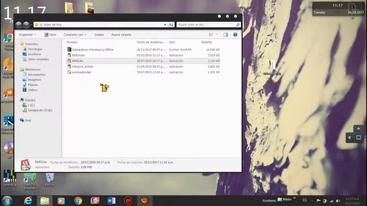Click the Windows Start button
Viewport: 367px width, 206px height.
coord(7,201)
